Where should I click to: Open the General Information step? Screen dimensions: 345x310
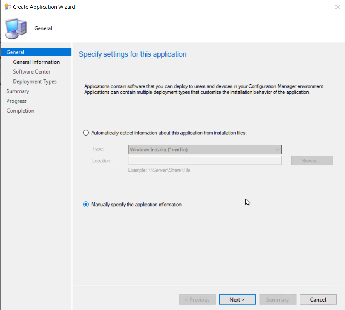click(x=36, y=62)
